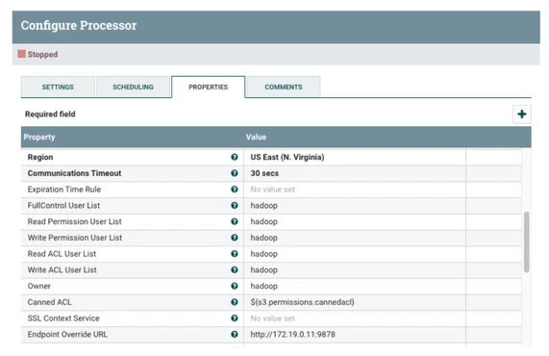Click the Stopped status text
Screen dimensions: 549x356
(42, 54)
